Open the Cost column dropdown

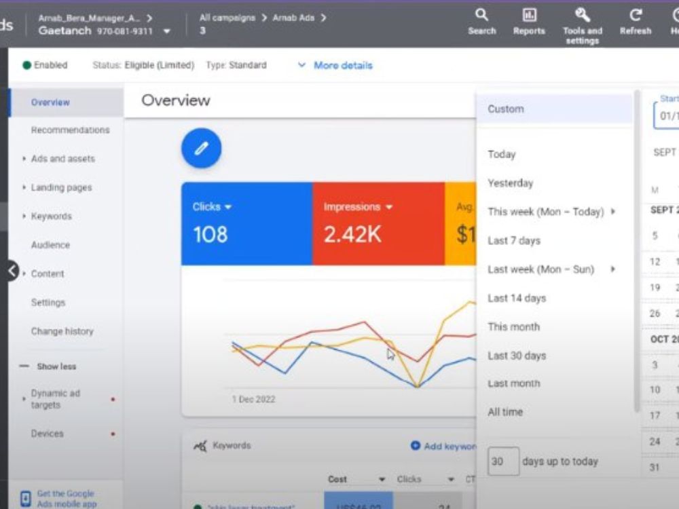(382, 479)
